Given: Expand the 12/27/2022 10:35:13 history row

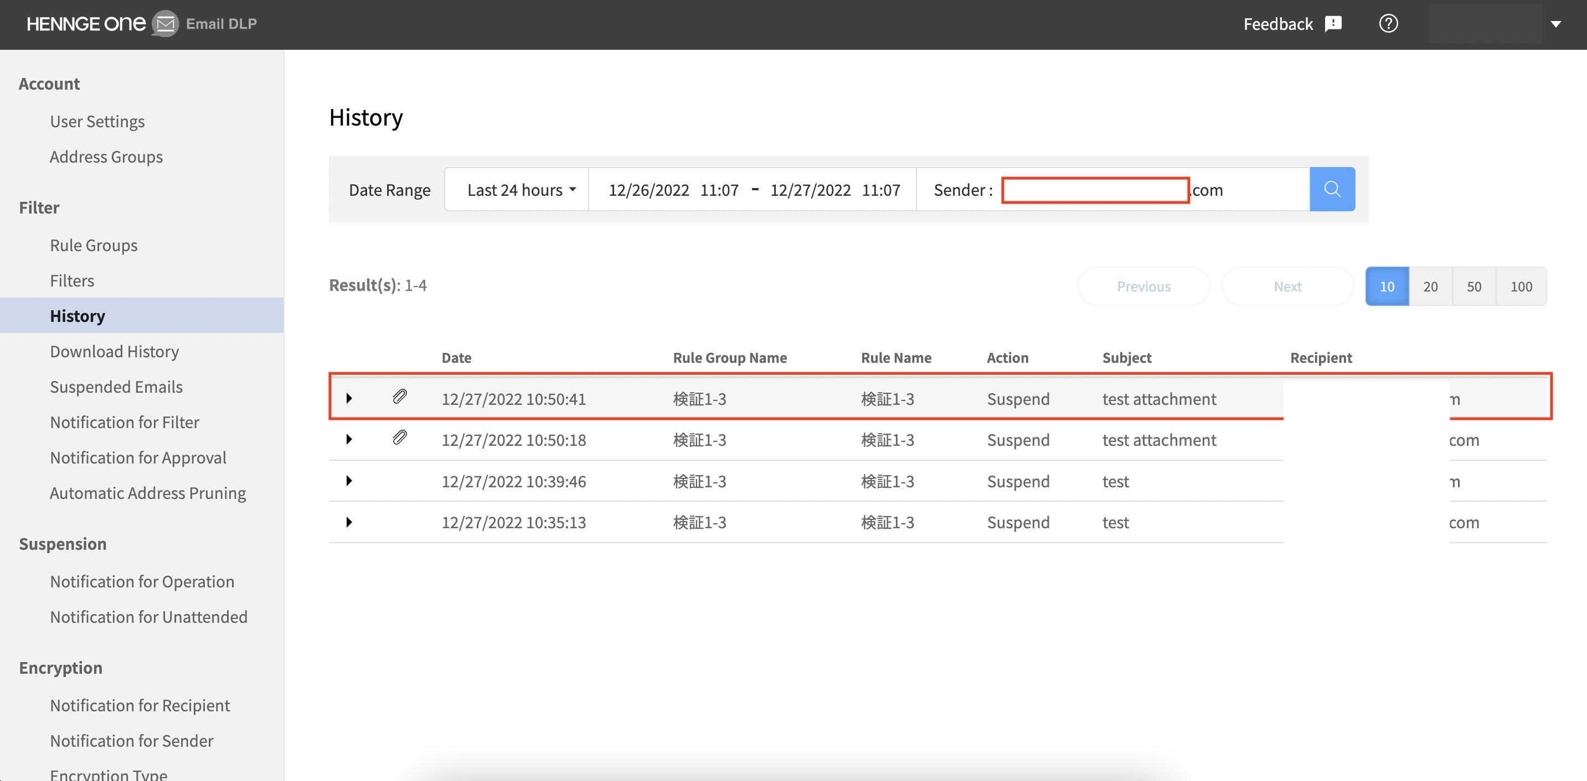Looking at the screenshot, I should tap(349, 522).
